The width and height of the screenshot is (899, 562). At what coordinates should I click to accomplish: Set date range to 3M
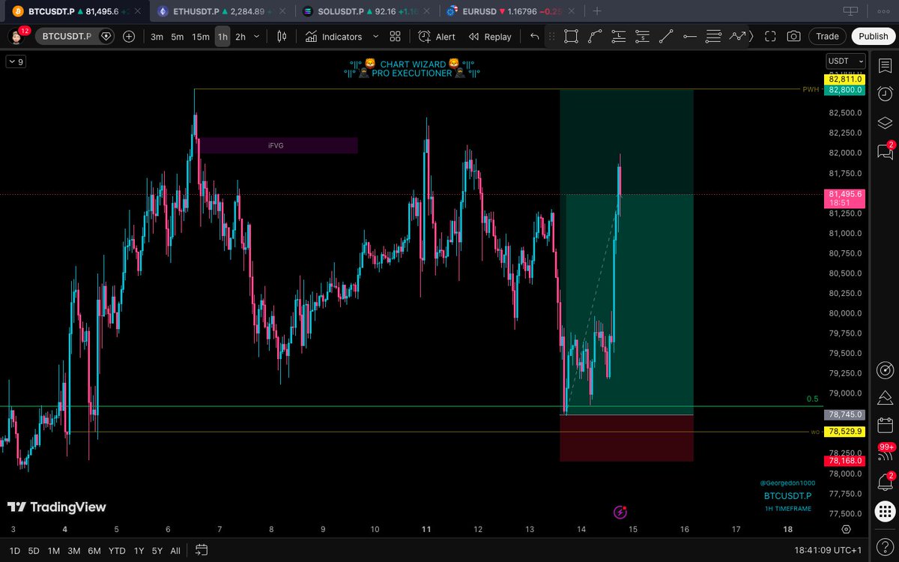pyautogui.click(x=74, y=551)
